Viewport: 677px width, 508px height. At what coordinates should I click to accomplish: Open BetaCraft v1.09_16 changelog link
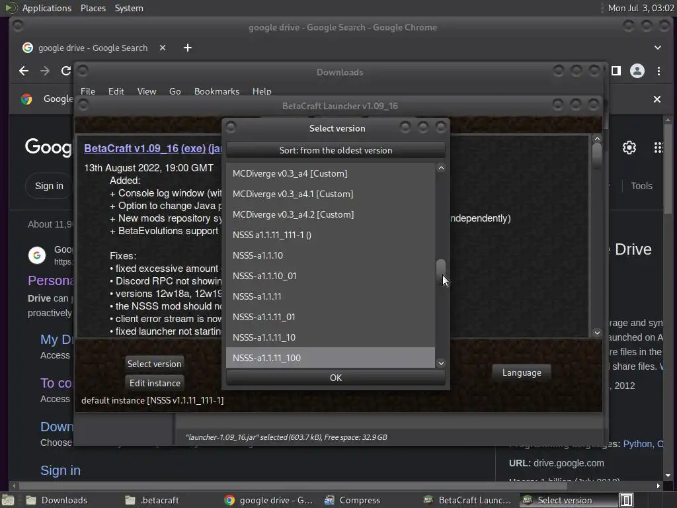tap(131, 148)
